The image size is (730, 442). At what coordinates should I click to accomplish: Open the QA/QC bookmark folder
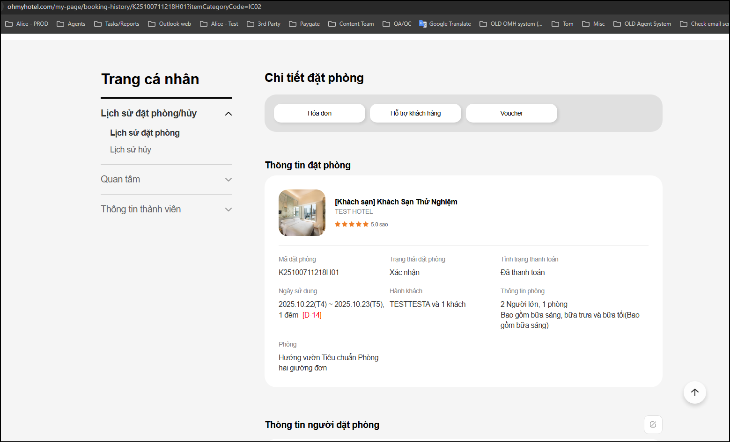click(x=397, y=24)
